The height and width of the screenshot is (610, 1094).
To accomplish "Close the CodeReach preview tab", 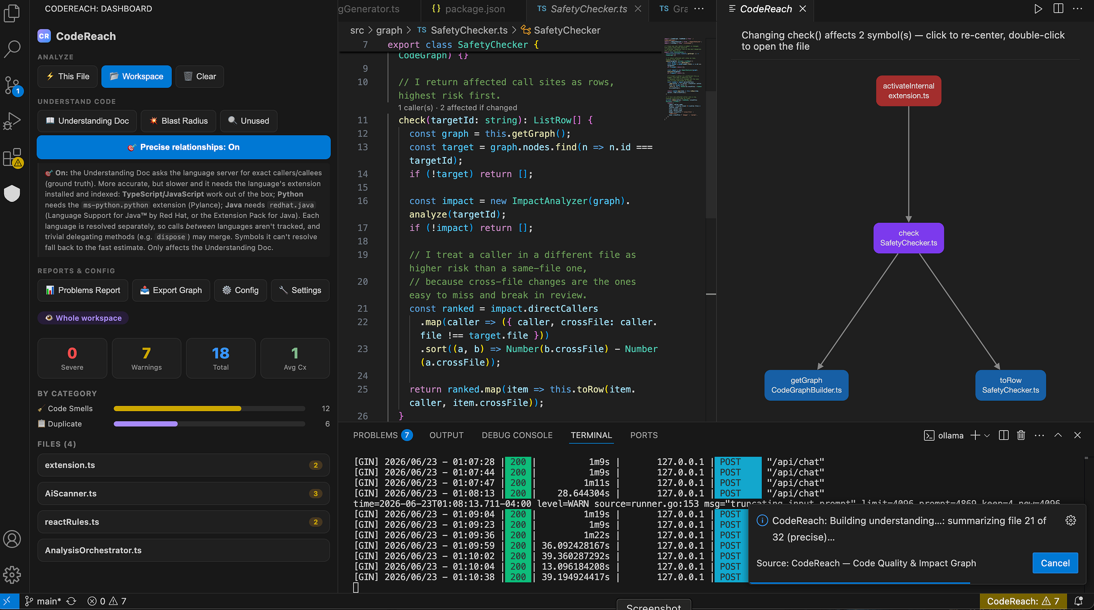I will (x=802, y=9).
